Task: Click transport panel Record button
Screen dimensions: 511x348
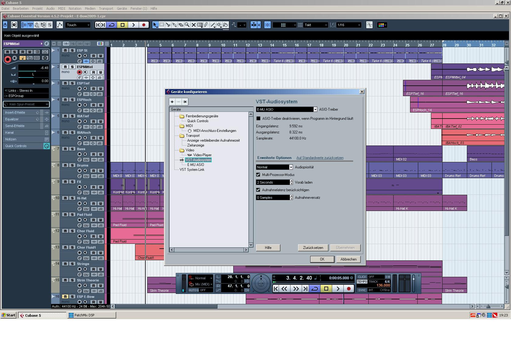Action: coord(349,289)
